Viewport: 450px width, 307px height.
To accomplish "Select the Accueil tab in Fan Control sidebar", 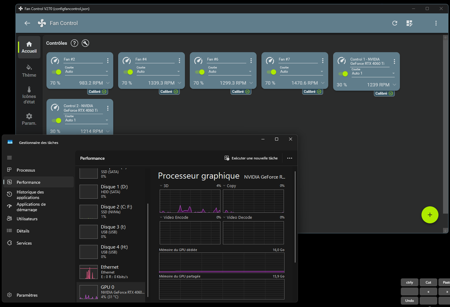I will click(29, 47).
